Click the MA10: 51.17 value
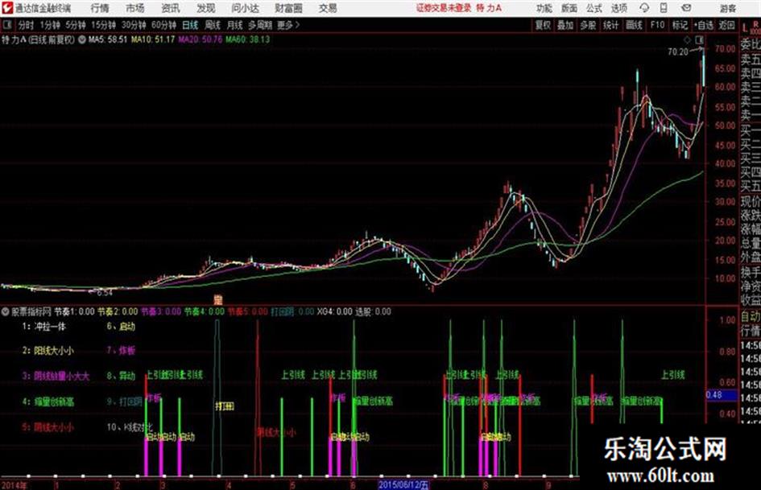The height and width of the screenshot is (490, 761). tap(153, 39)
